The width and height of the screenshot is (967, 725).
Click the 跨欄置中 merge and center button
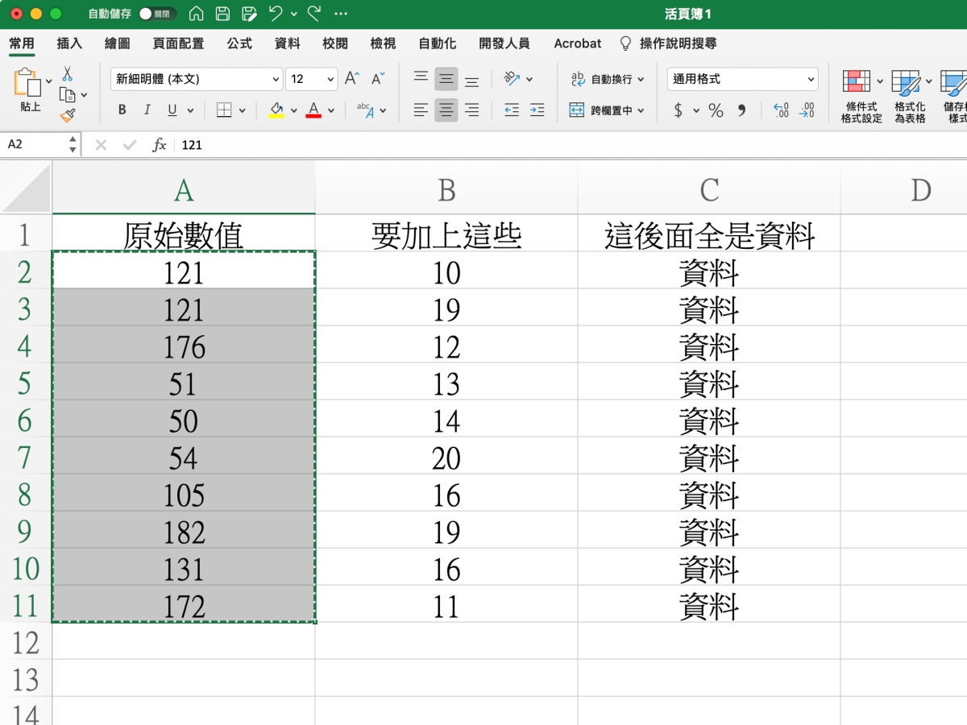pyautogui.click(x=608, y=110)
